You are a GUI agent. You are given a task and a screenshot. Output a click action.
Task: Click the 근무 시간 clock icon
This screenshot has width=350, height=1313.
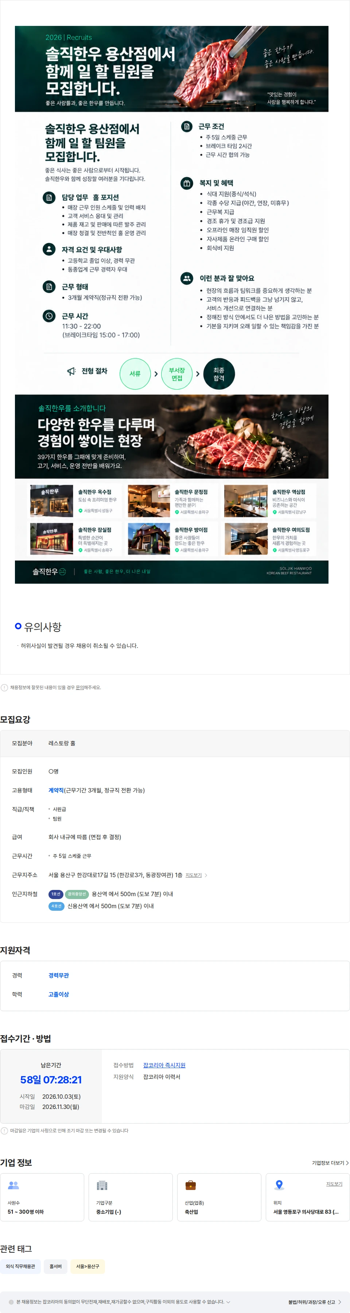pos(49,316)
